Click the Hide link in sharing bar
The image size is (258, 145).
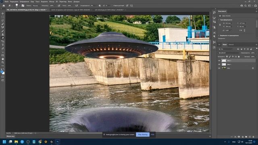pos(152,135)
